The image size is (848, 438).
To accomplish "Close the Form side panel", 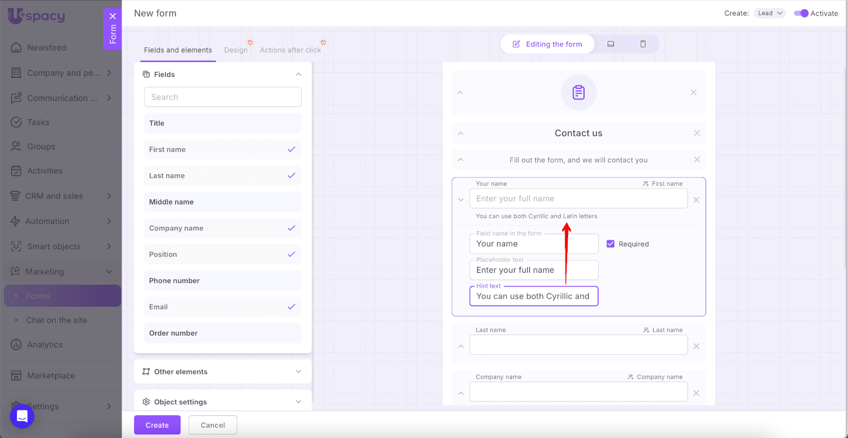I will click(x=112, y=16).
